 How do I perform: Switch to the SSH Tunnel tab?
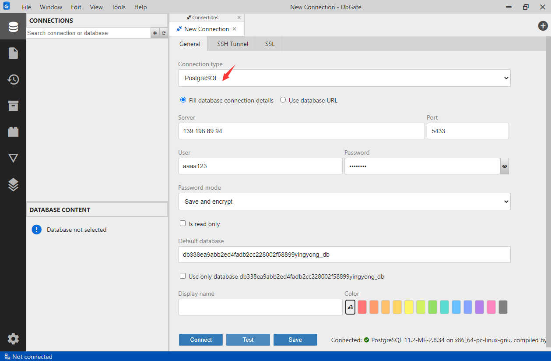232,44
